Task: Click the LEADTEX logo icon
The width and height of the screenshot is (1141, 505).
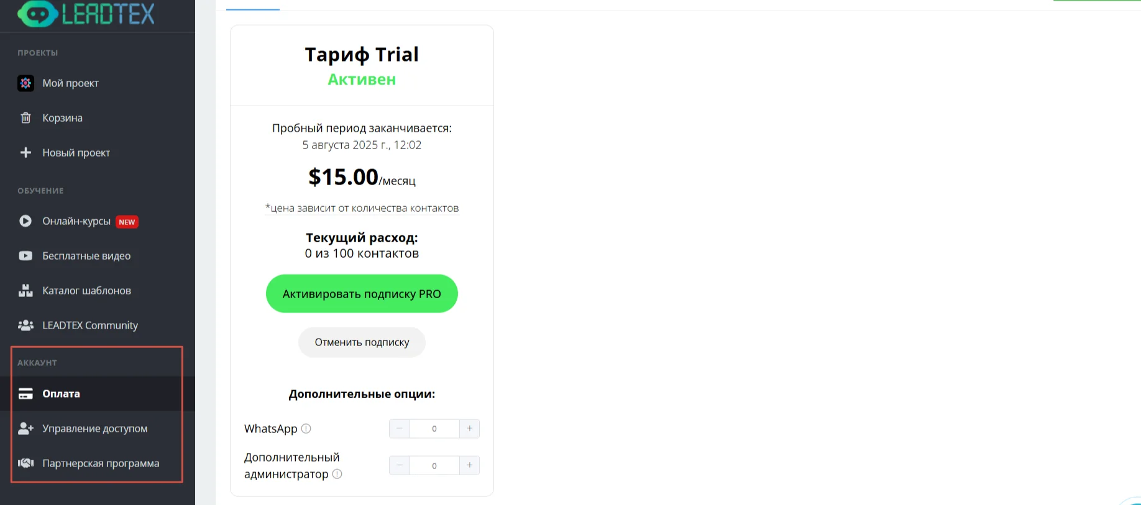Action: pyautogui.click(x=37, y=13)
